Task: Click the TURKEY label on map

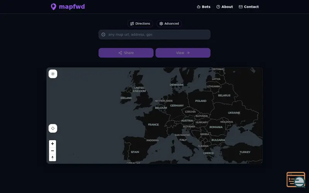Action: 245,152
